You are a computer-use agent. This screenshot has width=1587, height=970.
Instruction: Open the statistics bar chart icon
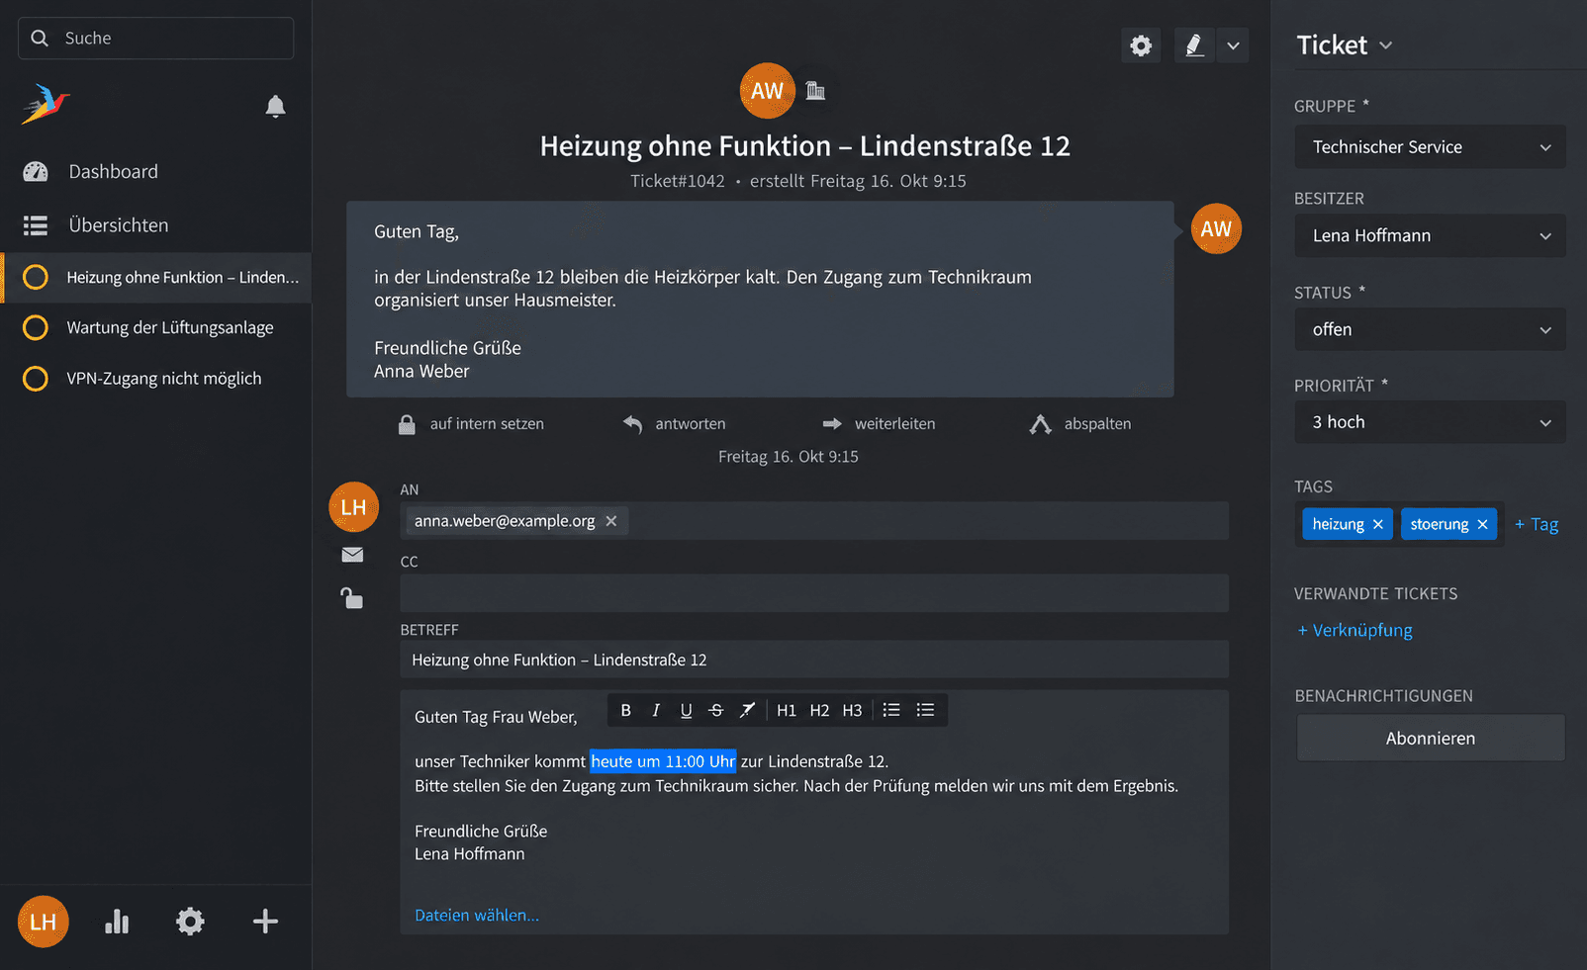click(117, 922)
